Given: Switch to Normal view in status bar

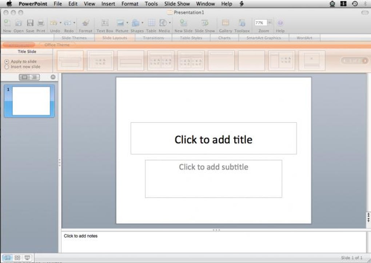Looking at the screenshot, I should pyautogui.click(x=8, y=258).
